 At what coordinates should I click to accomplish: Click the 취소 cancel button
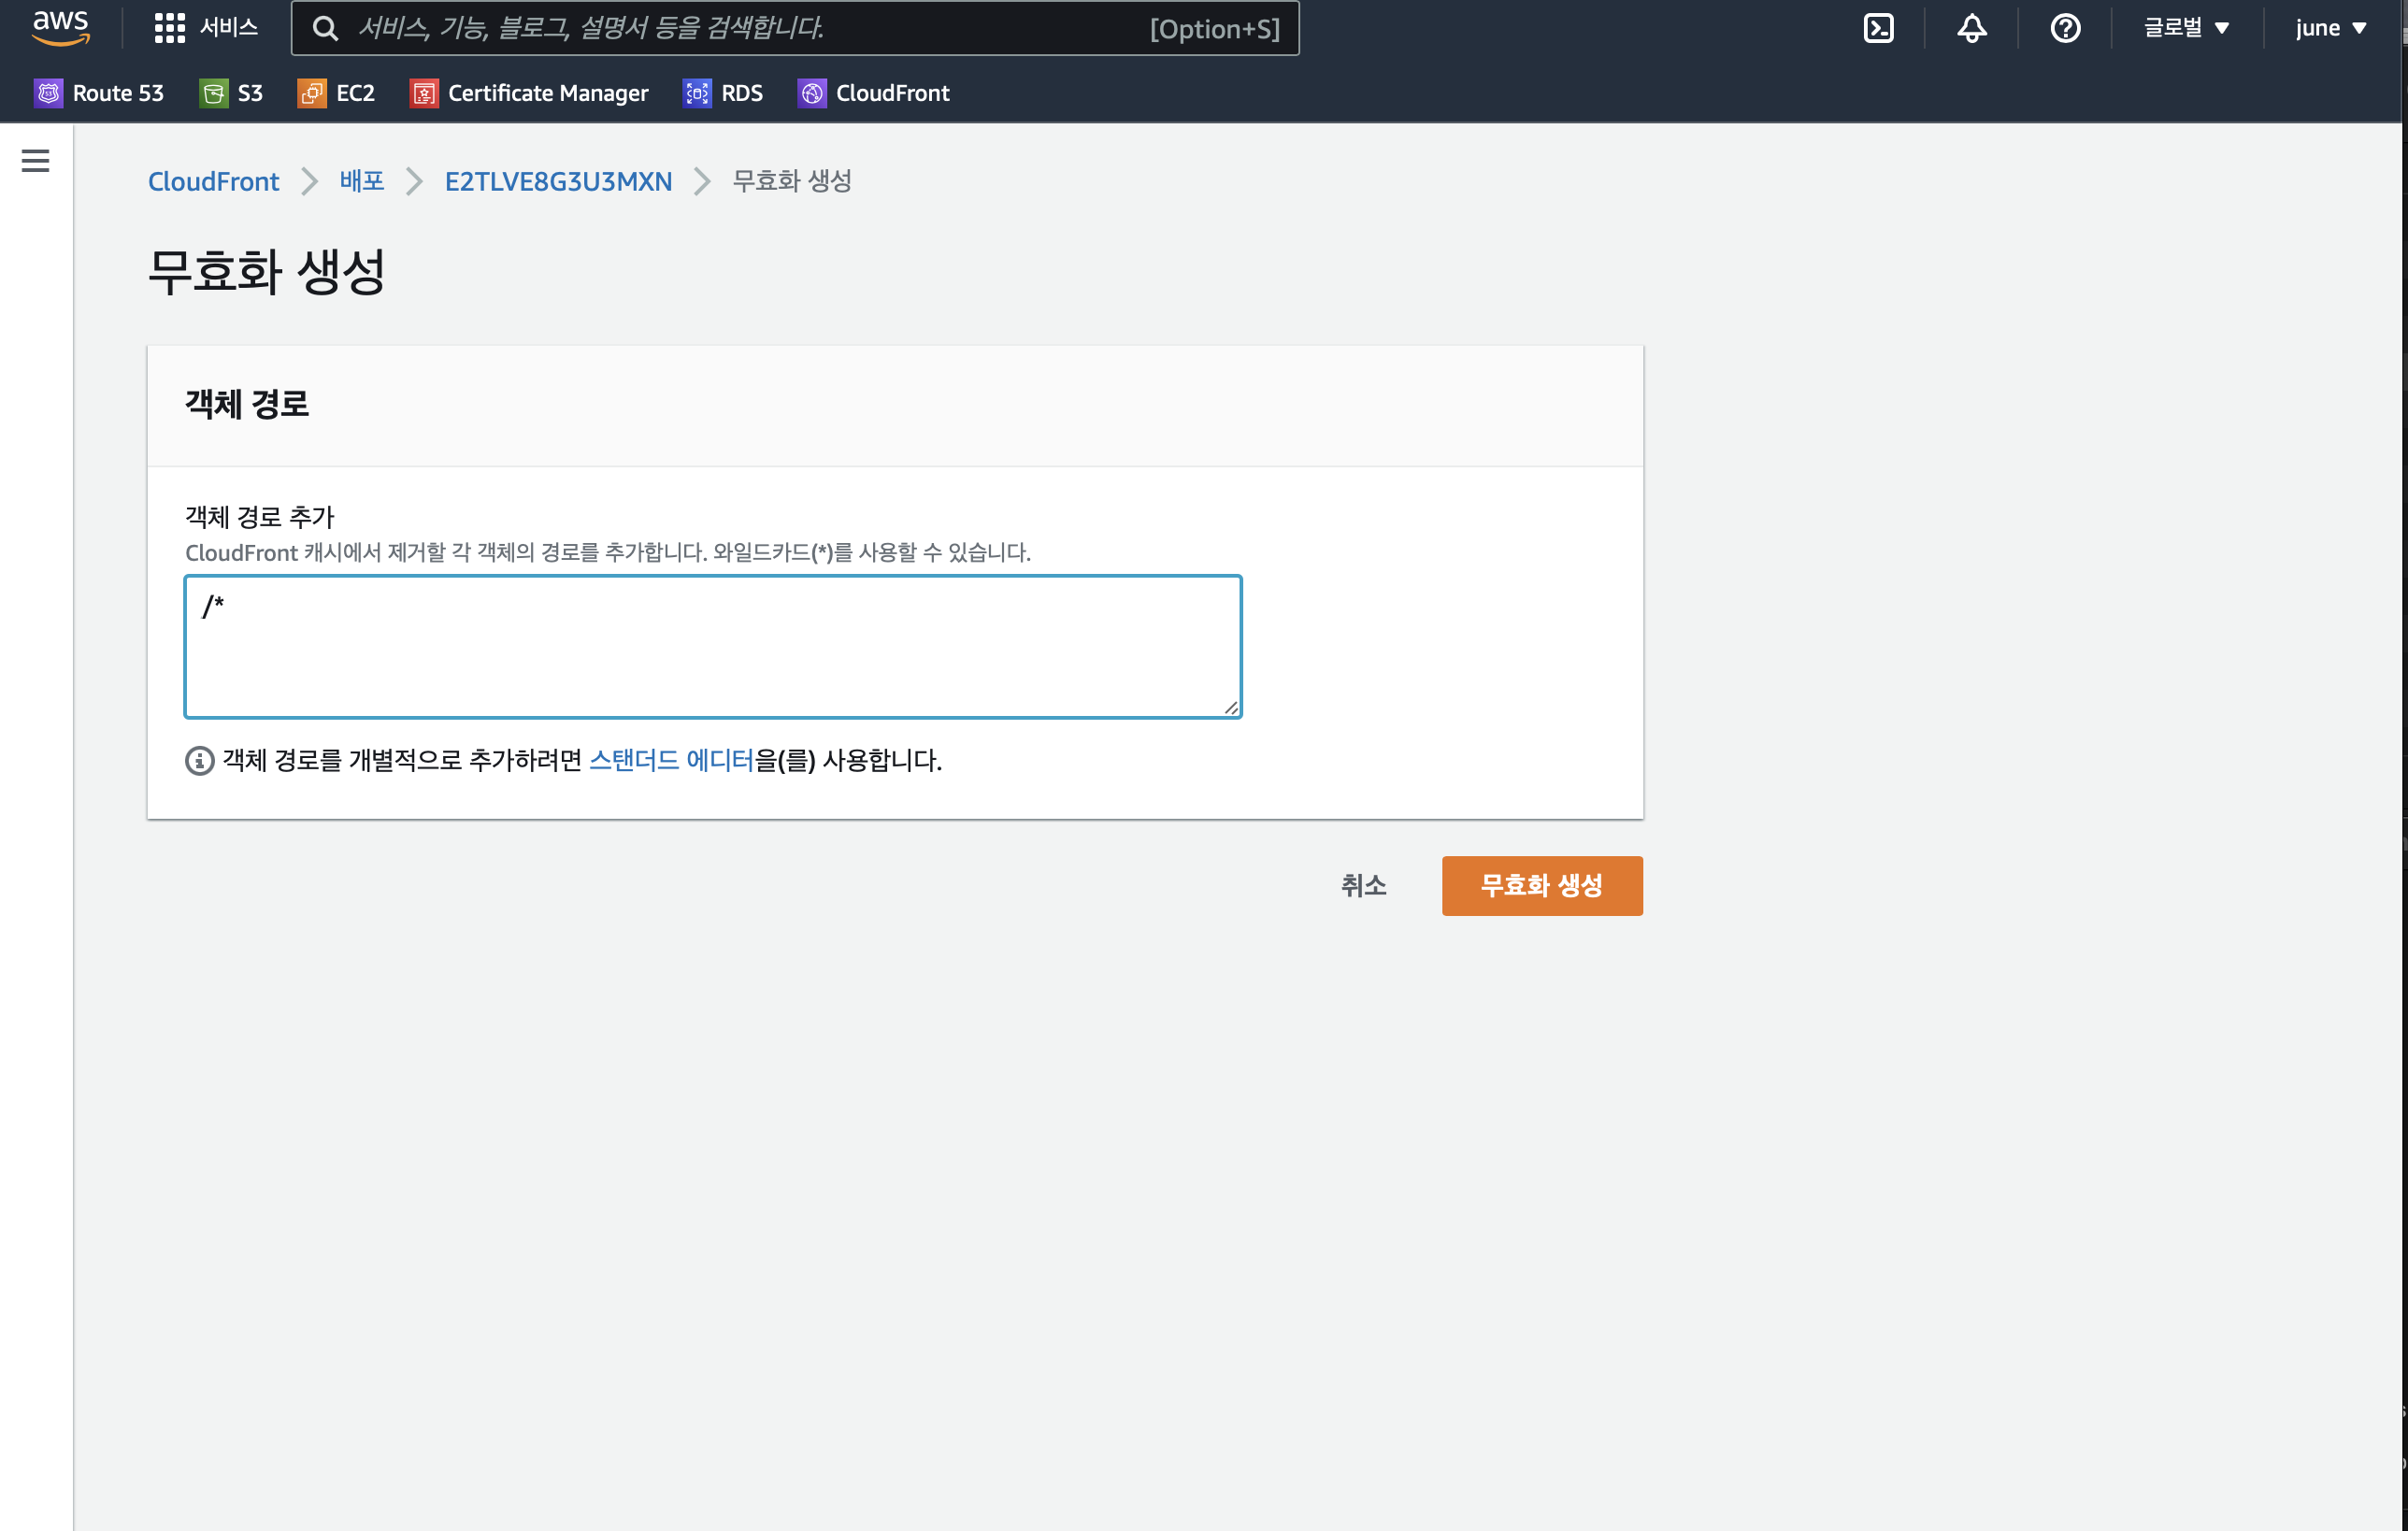(x=1363, y=885)
